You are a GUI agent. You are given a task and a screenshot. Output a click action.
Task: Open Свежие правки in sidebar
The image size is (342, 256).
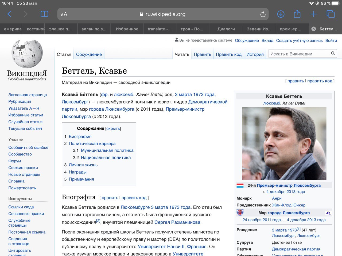pyautogui.click(x=23, y=167)
